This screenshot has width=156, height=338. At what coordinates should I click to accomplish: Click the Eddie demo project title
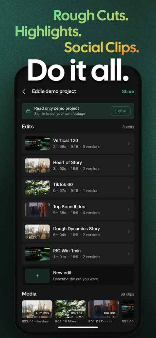[x=54, y=91]
